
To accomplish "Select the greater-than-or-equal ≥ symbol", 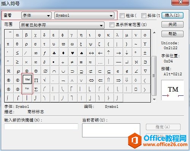I will 18,62.
